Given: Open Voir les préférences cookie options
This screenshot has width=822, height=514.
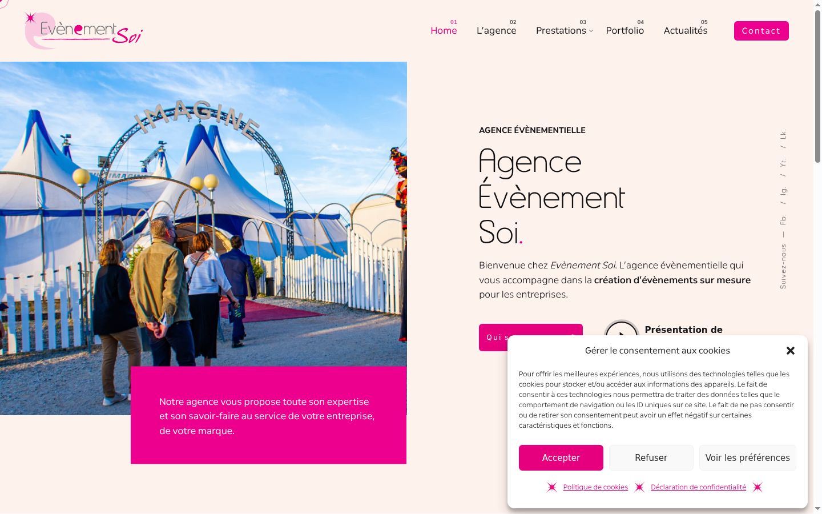Looking at the screenshot, I should coord(748,457).
